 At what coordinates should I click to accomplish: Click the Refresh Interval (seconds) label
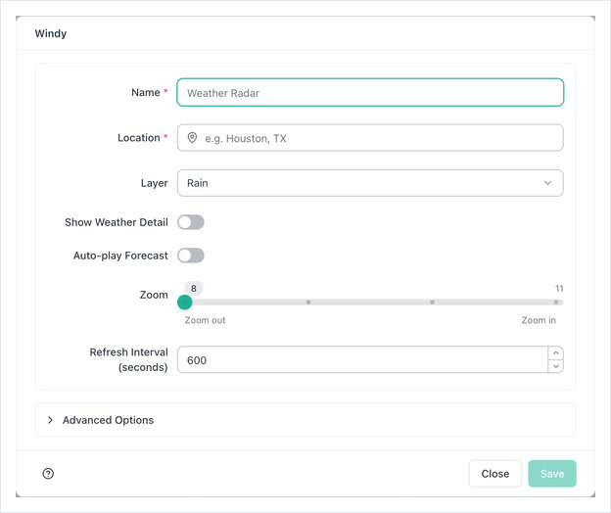click(x=129, y=359)
